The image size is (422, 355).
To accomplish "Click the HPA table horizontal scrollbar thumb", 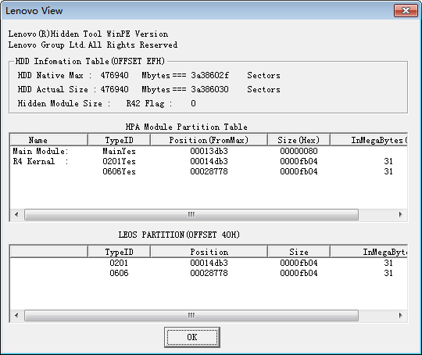I will click(x=191, y=214).
